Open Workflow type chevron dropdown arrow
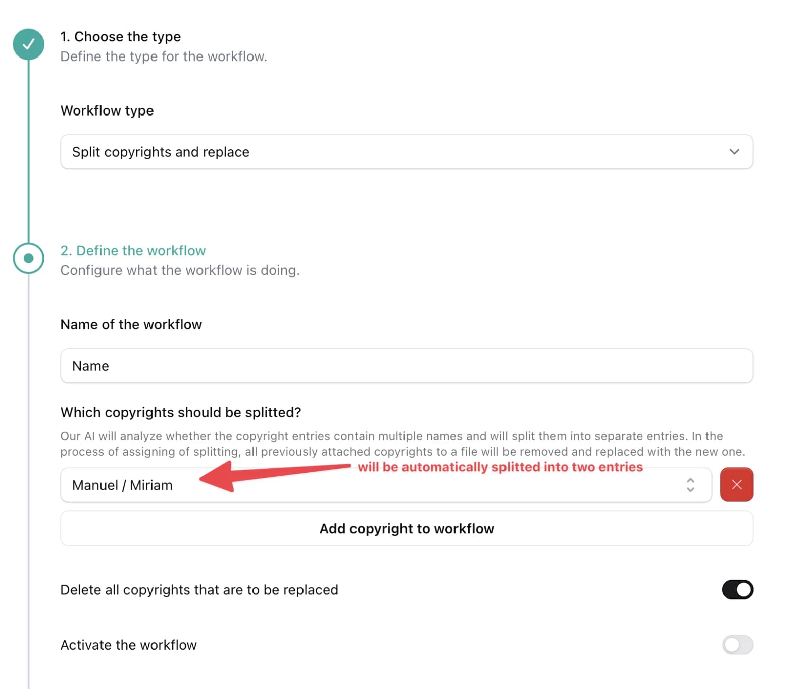Image resolution: width=808 pixels, height=689 pixels. 734,152
